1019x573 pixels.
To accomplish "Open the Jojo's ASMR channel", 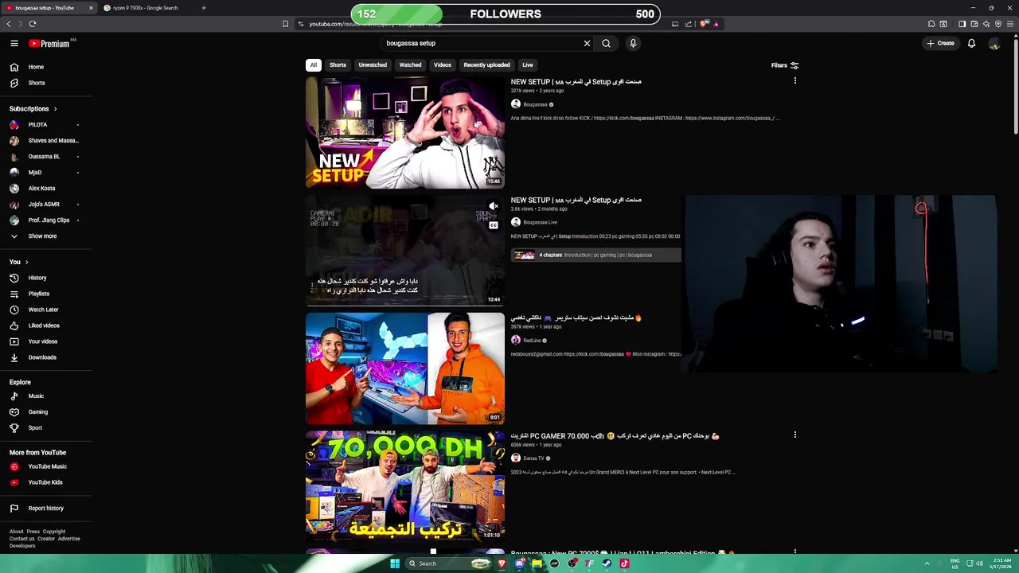I will (45, 205).
